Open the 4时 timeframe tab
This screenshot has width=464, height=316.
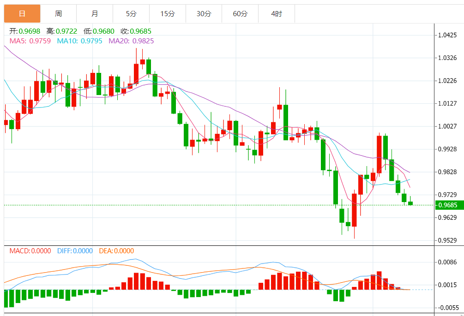(277, 13)
